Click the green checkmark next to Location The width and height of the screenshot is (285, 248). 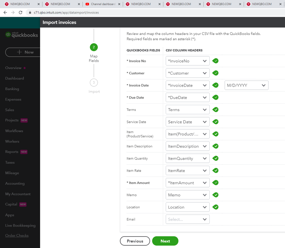click(216, 207)
